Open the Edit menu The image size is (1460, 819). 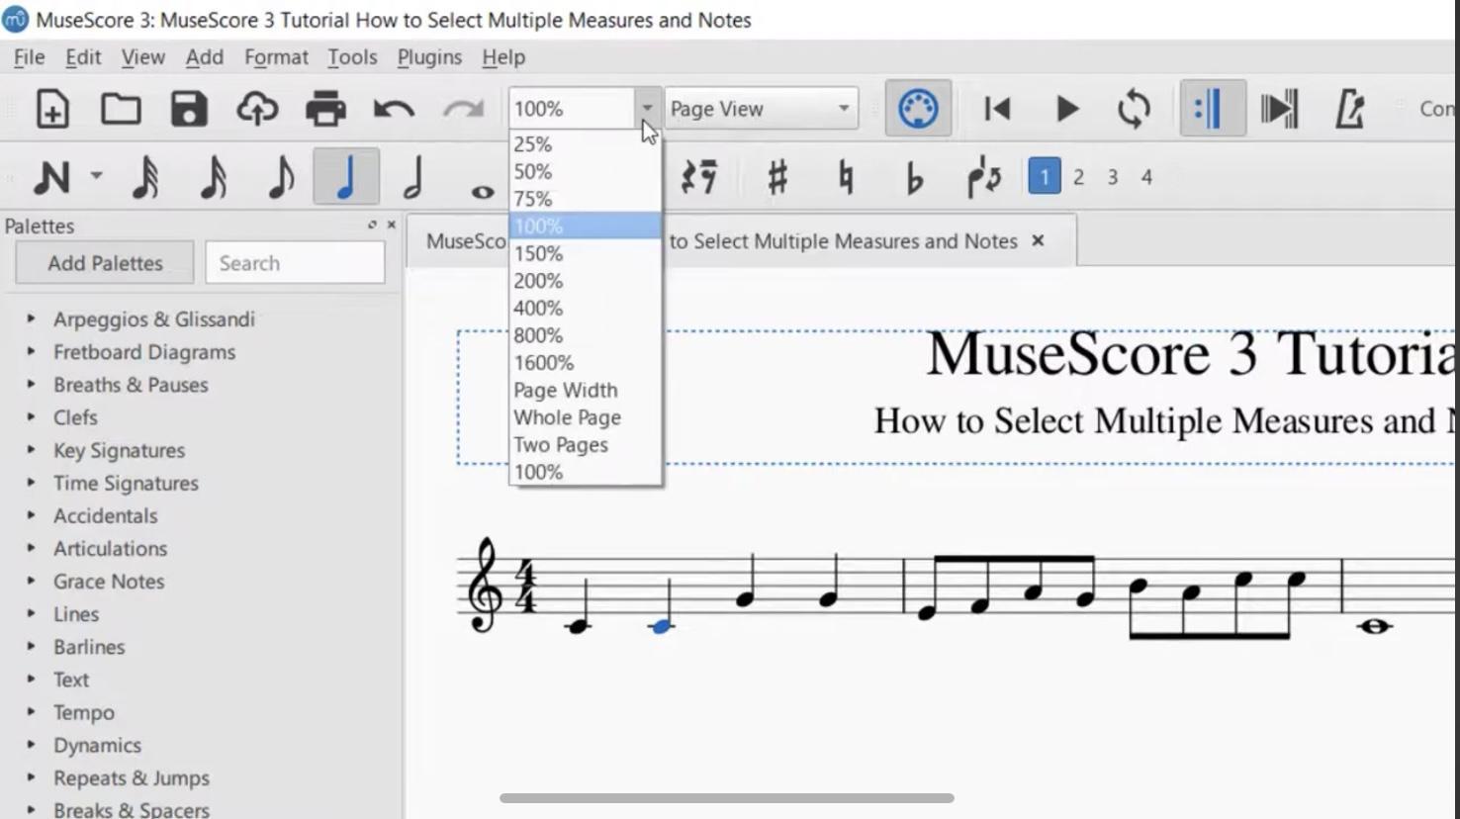pyautogui.click(x=83, y=57)
